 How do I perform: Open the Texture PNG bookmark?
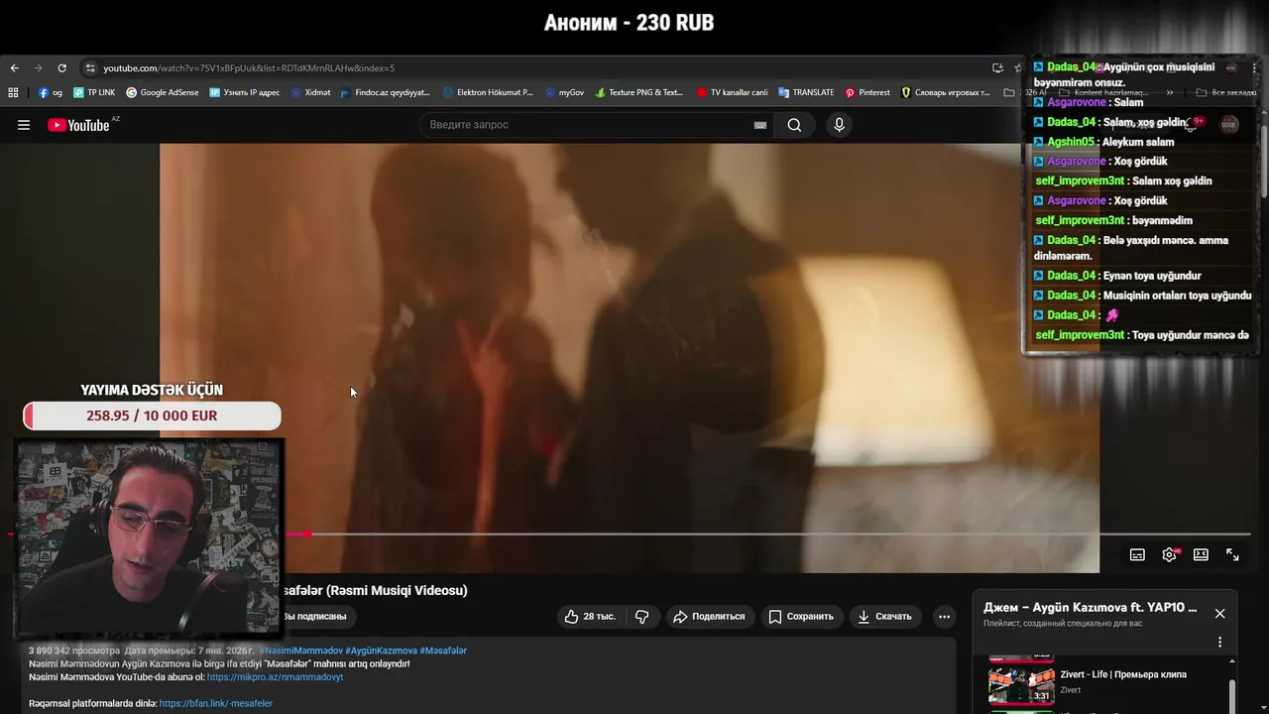pos(639,92)
